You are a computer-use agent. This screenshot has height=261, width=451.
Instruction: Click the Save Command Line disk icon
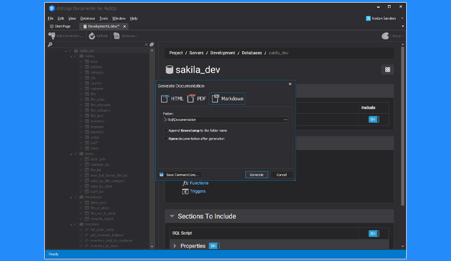click(162, 175)
